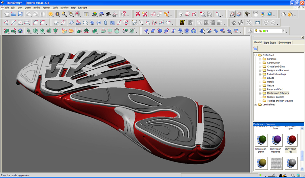Click the Save file icon

pyautogui.click(x=20, y=14)
